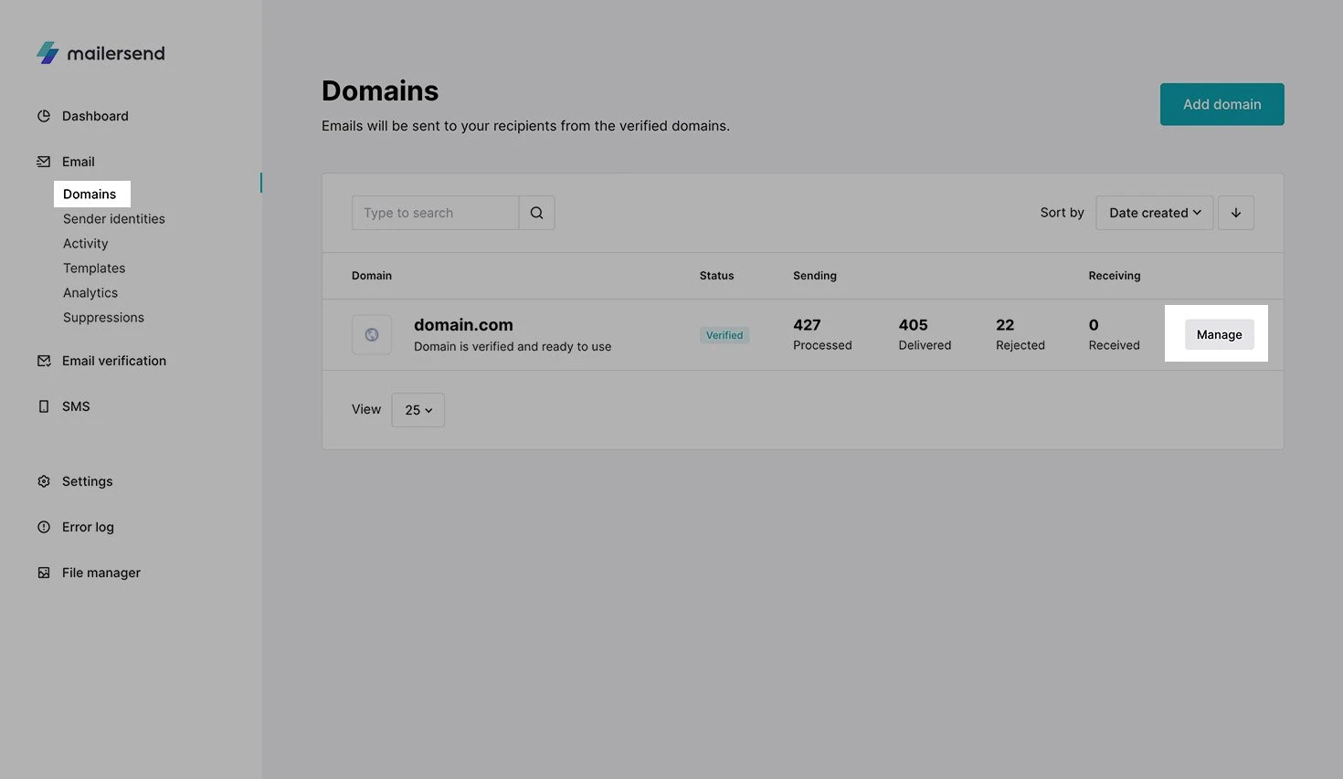Click the domain.com globe thumbnail
This screenshot has height=779, width=1343.
(x=372, y=335)
